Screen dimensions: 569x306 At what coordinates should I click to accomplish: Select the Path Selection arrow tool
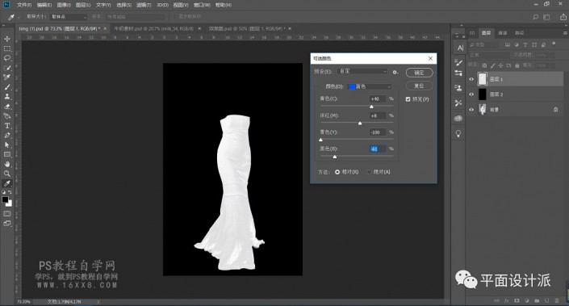coord(7,145)
